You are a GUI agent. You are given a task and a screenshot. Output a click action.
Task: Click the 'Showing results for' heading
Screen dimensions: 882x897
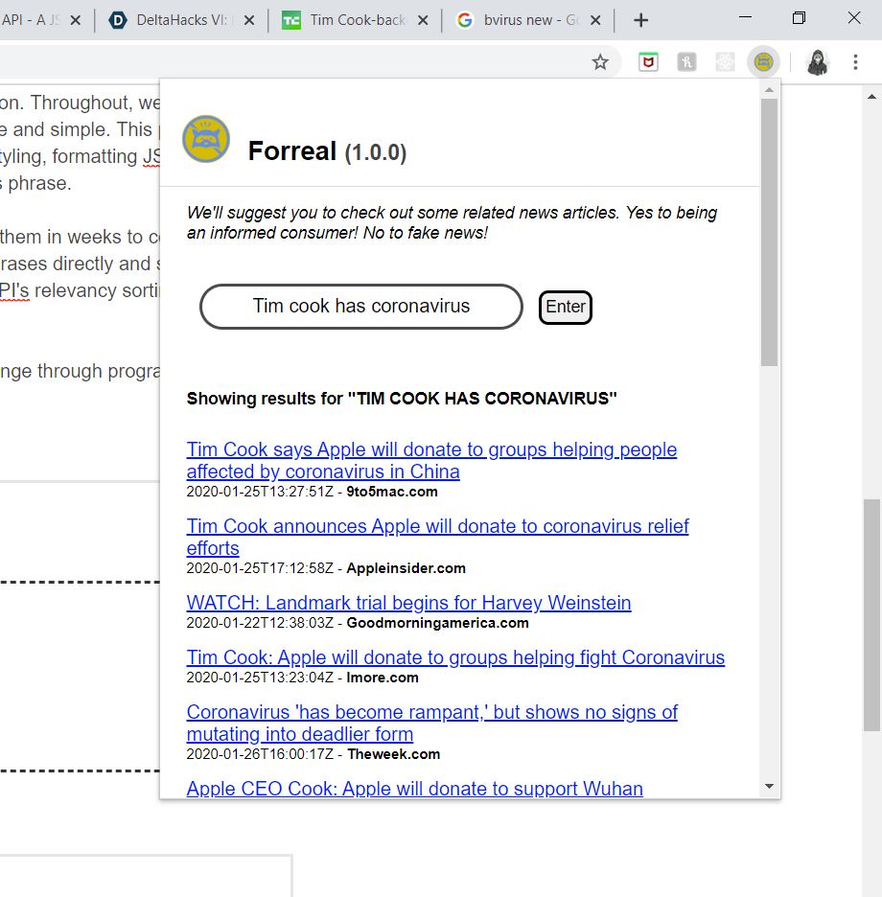(402, 398)
